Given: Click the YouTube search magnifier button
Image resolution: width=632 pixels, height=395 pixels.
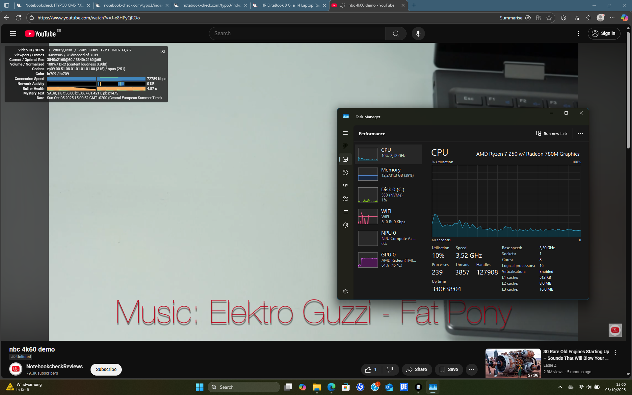Looking at the screenshot, I should point(396,34).
